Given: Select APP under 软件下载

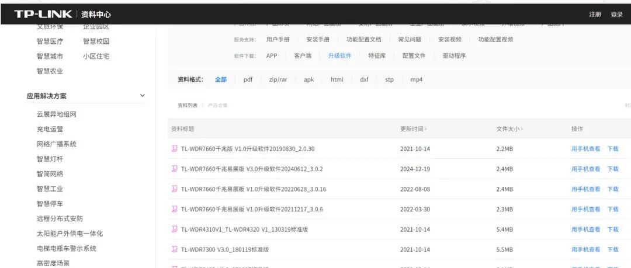Looking at the screenshot, I should coord(272,56).
